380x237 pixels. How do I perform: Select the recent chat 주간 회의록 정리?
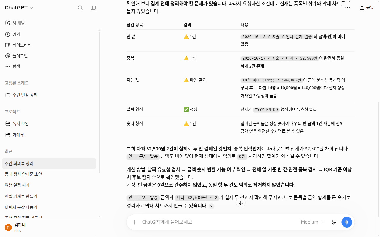(x=49, y=164)
